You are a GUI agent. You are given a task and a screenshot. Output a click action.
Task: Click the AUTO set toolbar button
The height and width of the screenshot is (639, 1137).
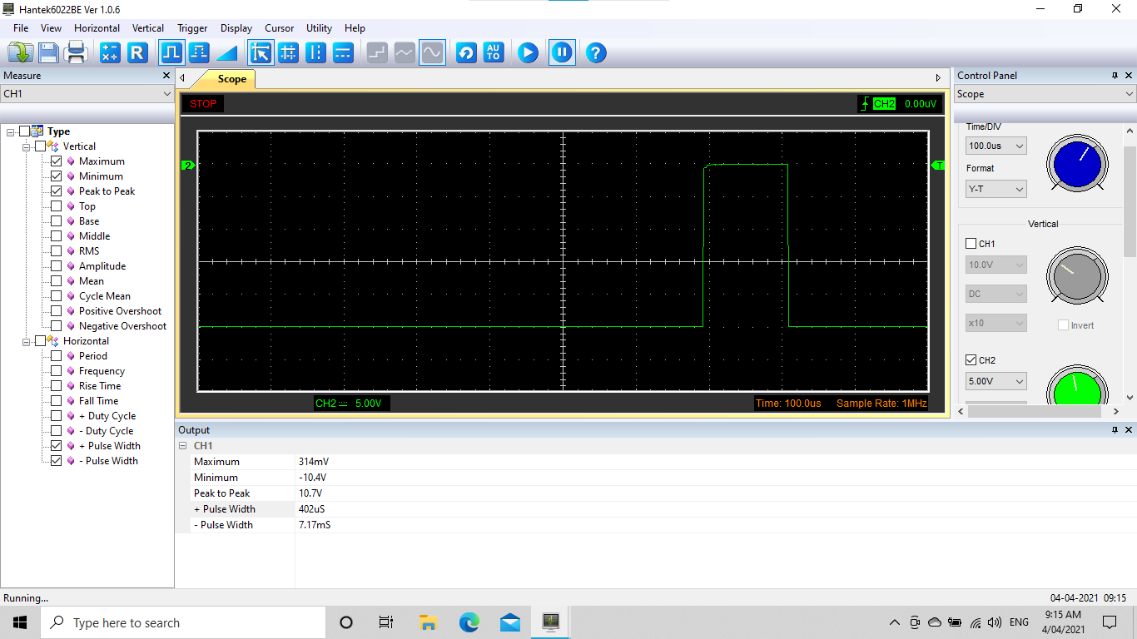coord(494,53)
